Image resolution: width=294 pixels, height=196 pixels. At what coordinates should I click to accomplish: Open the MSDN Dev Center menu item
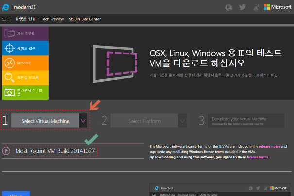click(x=85, y=19)
